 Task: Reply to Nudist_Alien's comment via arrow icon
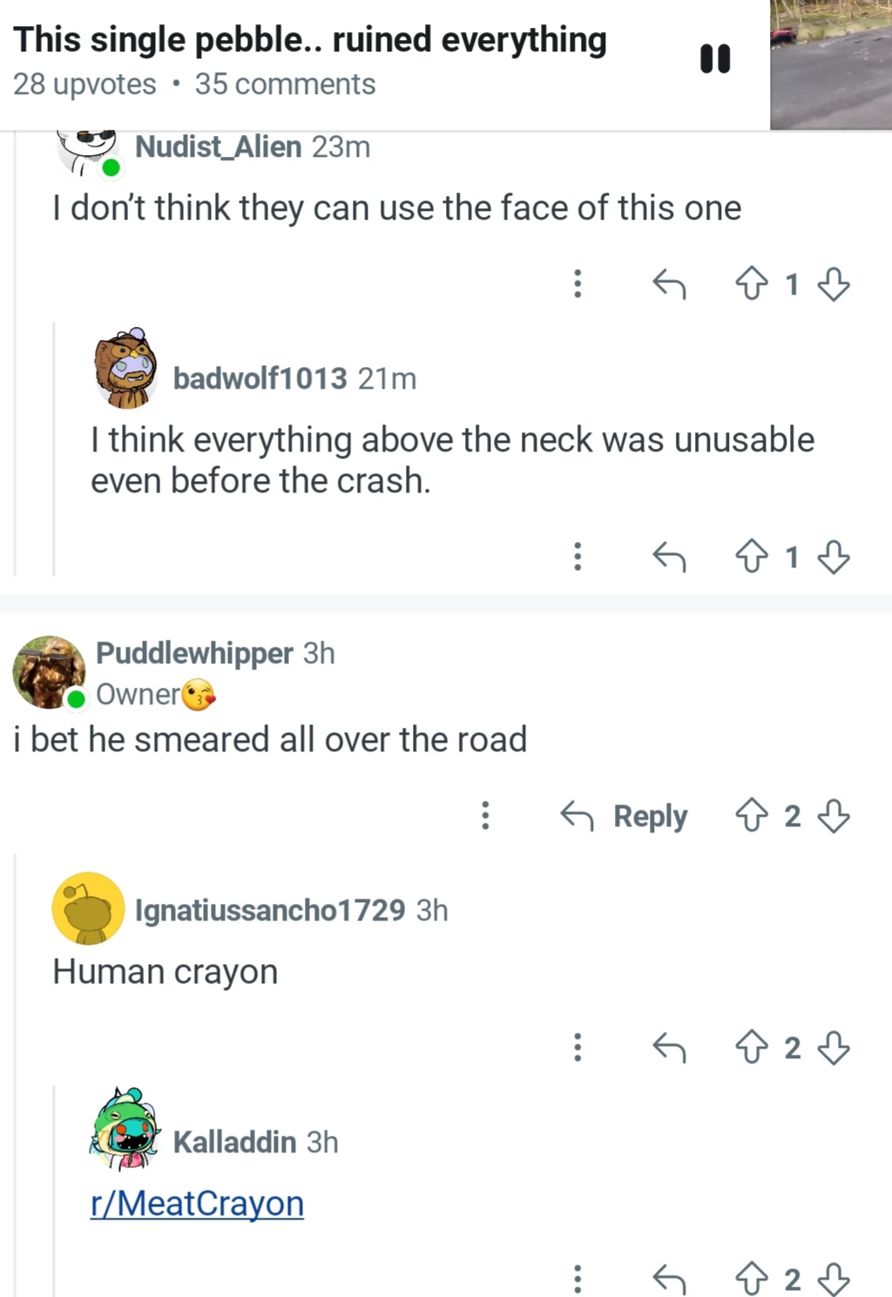pos(669,283)
